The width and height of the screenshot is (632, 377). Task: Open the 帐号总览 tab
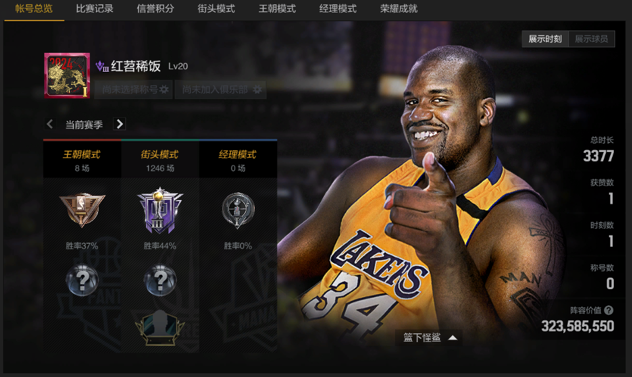[x=34, y=9]
